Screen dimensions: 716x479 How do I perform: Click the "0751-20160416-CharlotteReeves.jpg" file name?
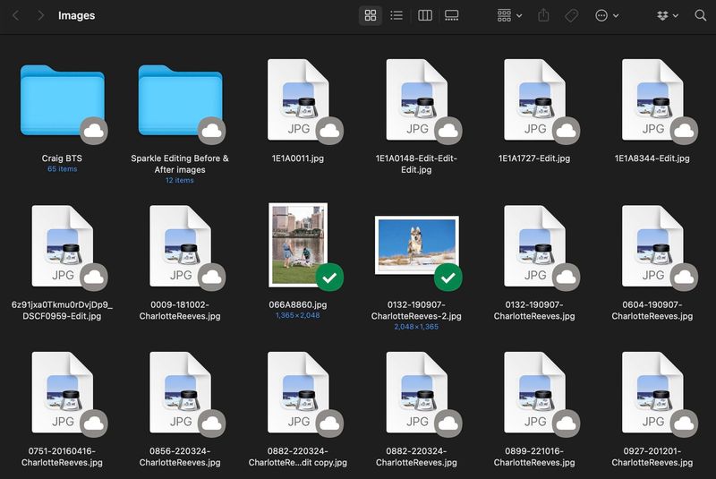pyautogui.click(x=62, y=457)
